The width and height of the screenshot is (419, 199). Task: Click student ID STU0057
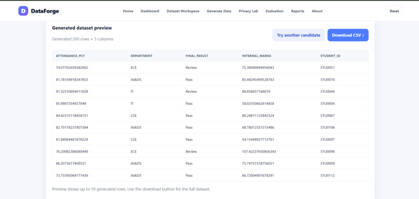pos(328,68)
